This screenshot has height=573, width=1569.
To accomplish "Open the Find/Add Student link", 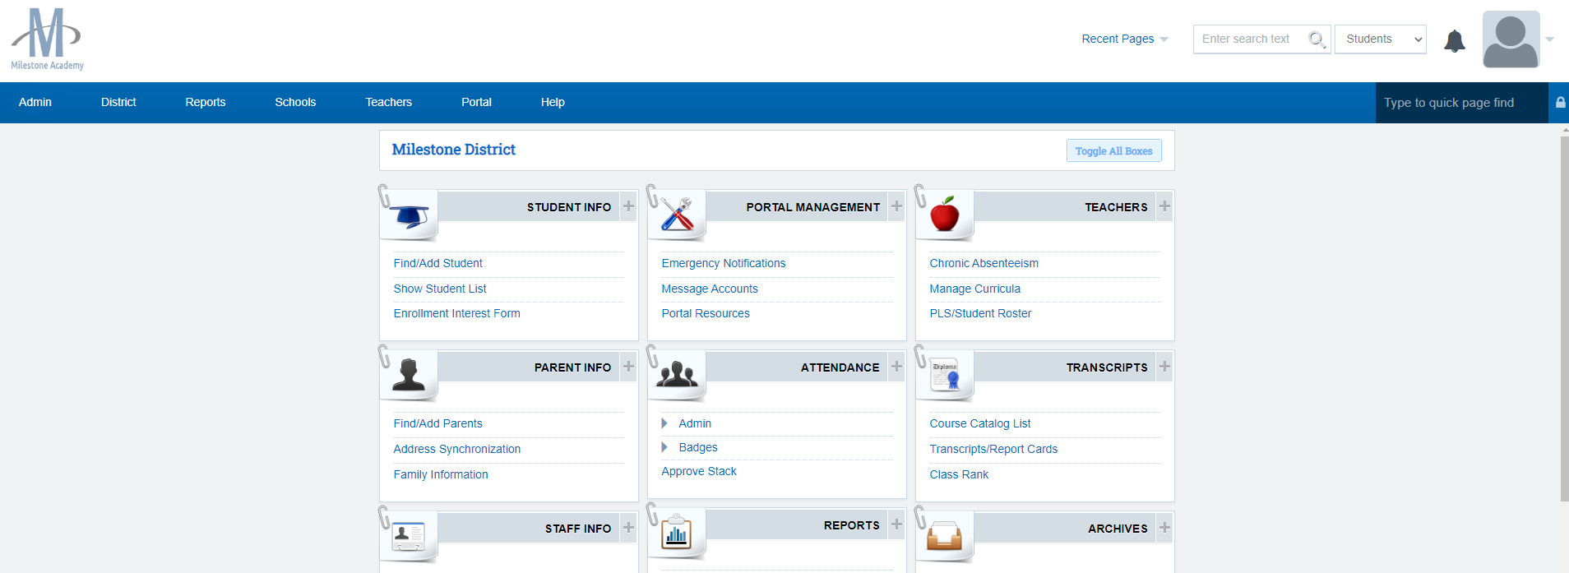I will (437, 263).
